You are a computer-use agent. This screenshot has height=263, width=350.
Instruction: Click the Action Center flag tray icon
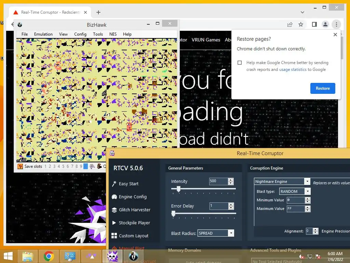[318, 256]
